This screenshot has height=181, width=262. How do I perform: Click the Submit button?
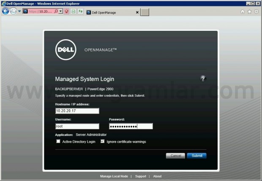197,156
